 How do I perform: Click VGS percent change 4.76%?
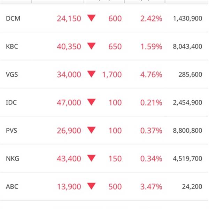click(151, 75)
